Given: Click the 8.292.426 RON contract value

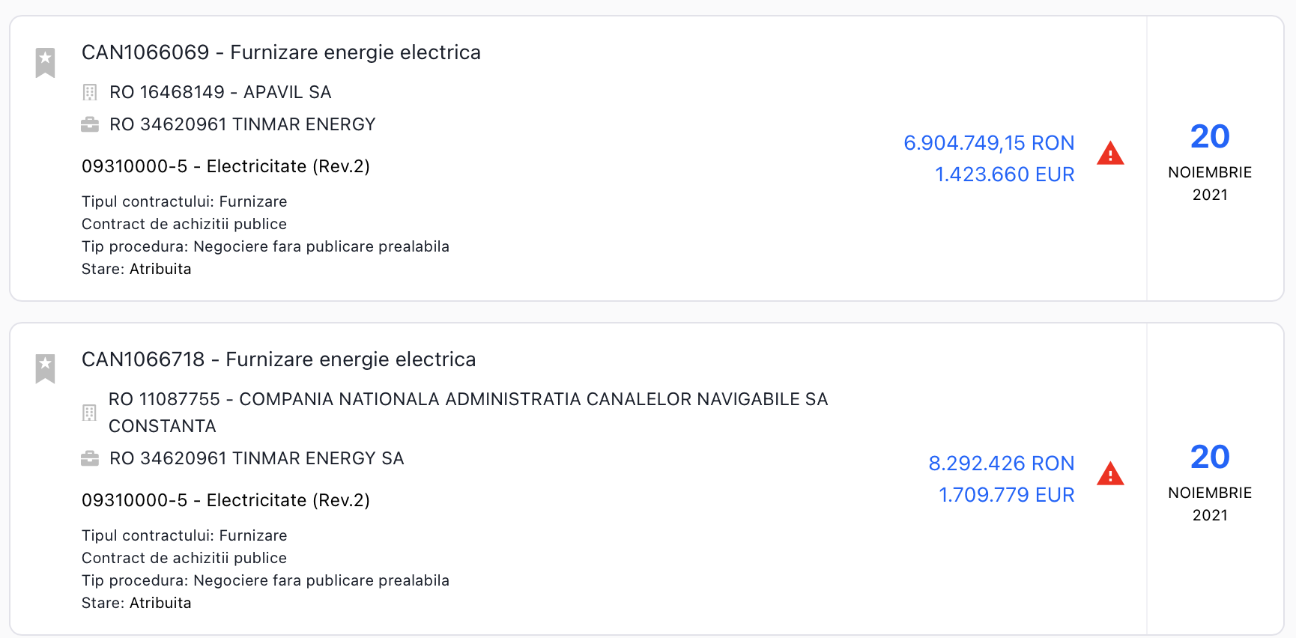Looking at the screenshot, I should point(1002,464).
